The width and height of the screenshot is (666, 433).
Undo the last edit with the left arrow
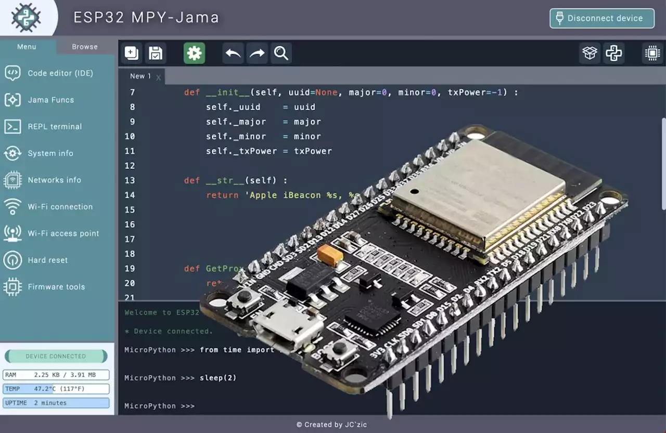click(233, 53)
